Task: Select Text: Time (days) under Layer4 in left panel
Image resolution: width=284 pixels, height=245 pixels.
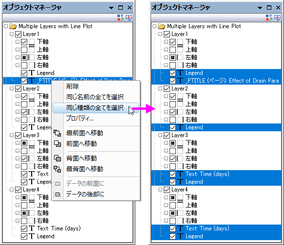Action: [59, 228]
